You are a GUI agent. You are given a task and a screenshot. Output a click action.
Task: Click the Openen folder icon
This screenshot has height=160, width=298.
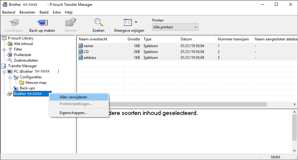click(71, 23)
